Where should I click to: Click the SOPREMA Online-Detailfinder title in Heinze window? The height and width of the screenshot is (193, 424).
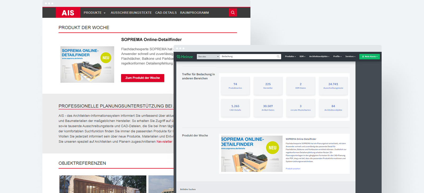pos(301,139)
